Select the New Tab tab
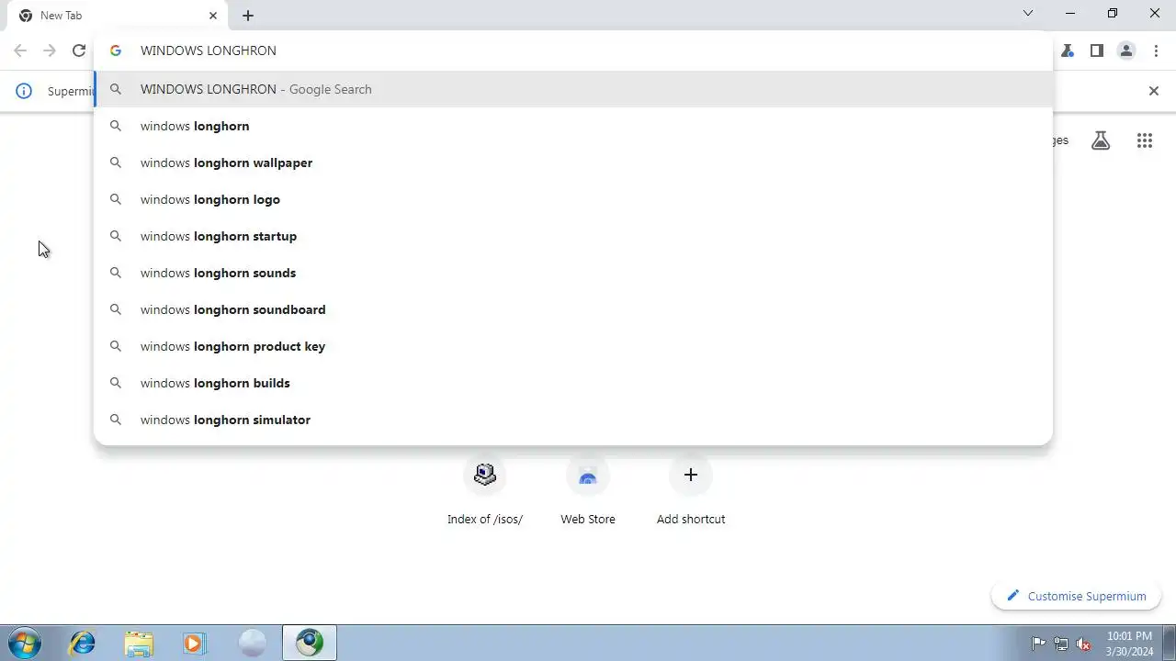The width and height of the screenshot is (1176, 661). point(118,16)
